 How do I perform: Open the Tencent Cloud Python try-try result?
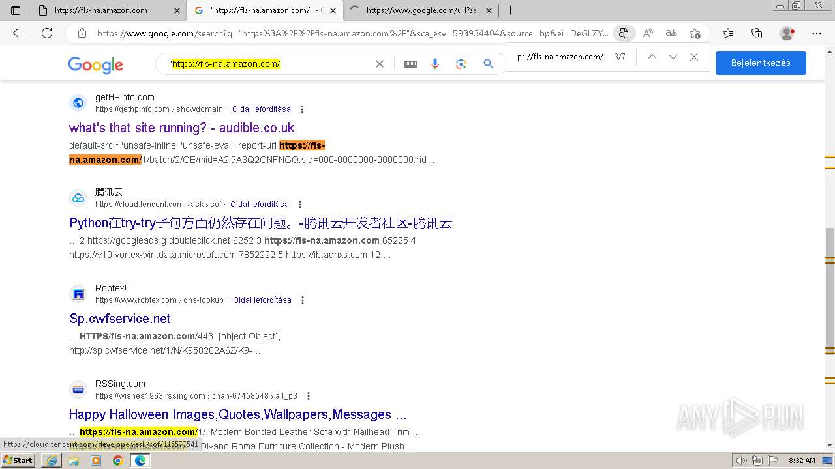tap(260, 223)
